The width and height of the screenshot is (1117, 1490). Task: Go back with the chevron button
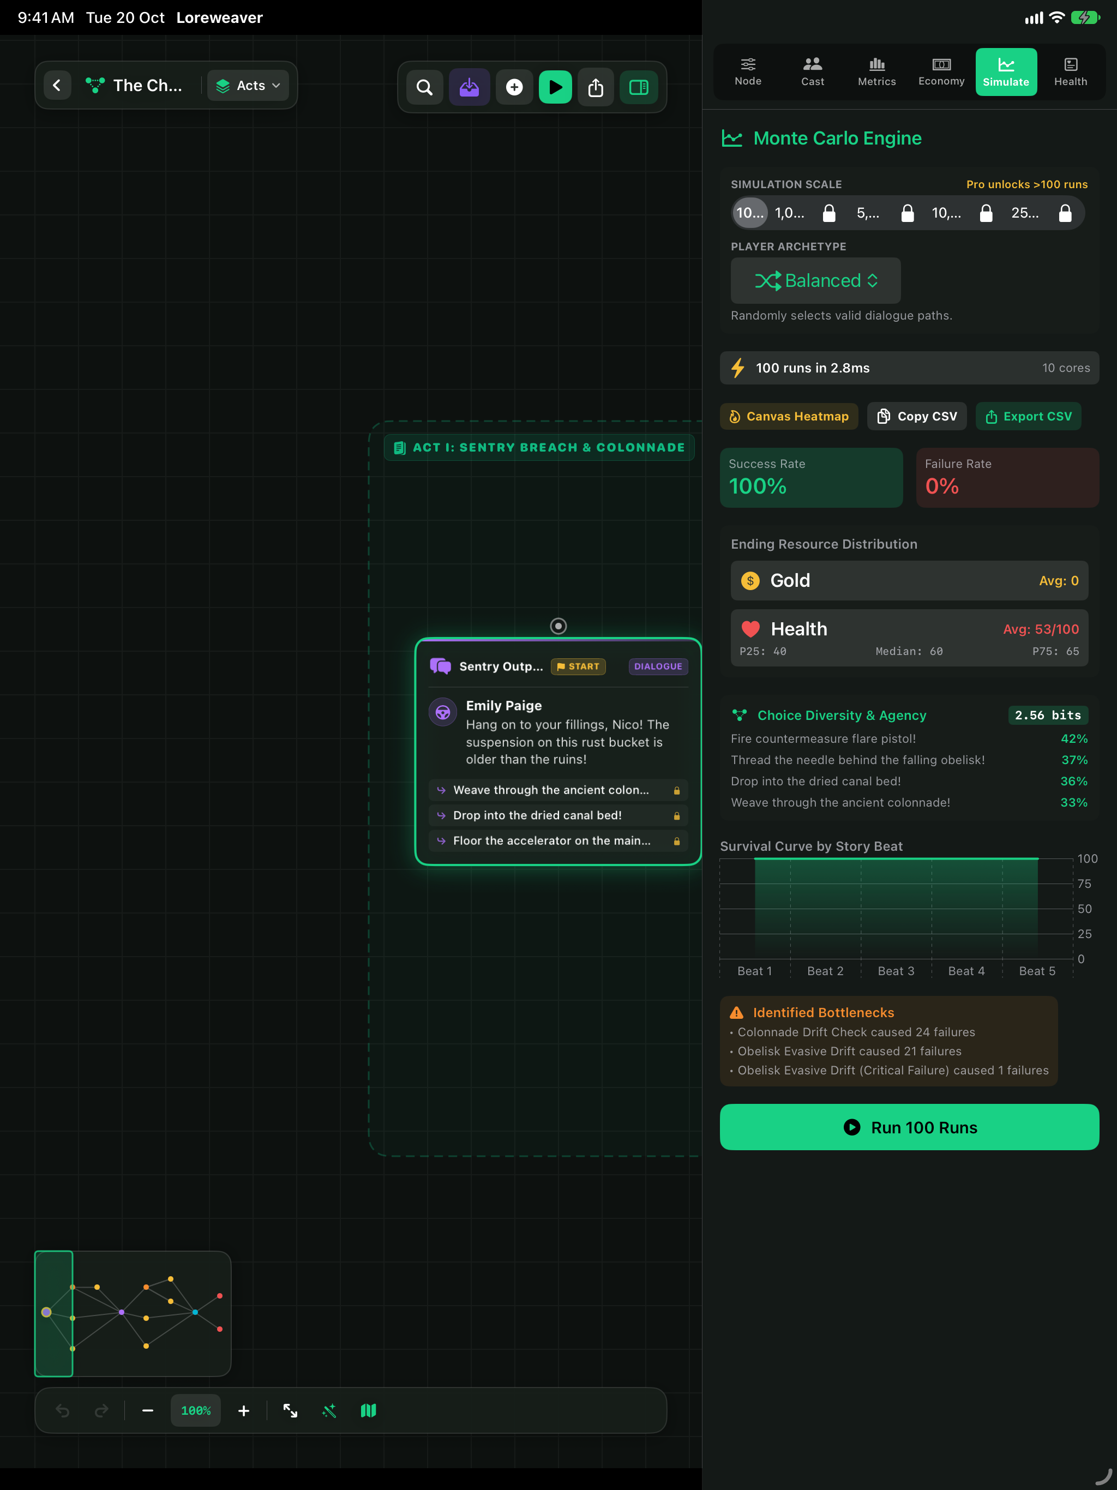57,86
